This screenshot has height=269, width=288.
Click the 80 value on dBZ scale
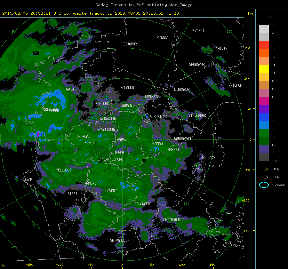click(273, 25)
